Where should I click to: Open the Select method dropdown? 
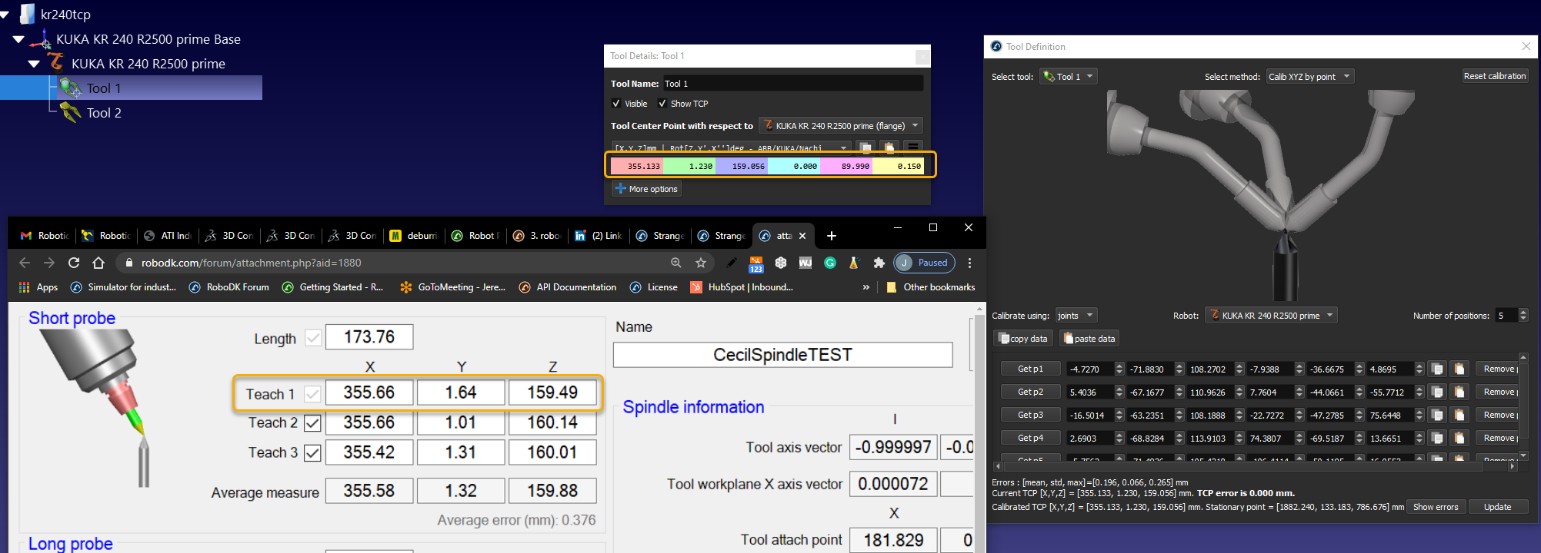pyautogui.click(x=1309, y=77)
